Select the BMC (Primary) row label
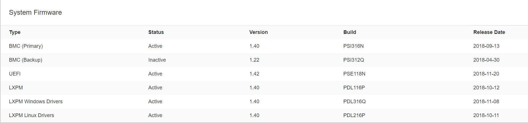Viewport: 528px width, 123px height. pyautogui.click(x=26, y=46)
